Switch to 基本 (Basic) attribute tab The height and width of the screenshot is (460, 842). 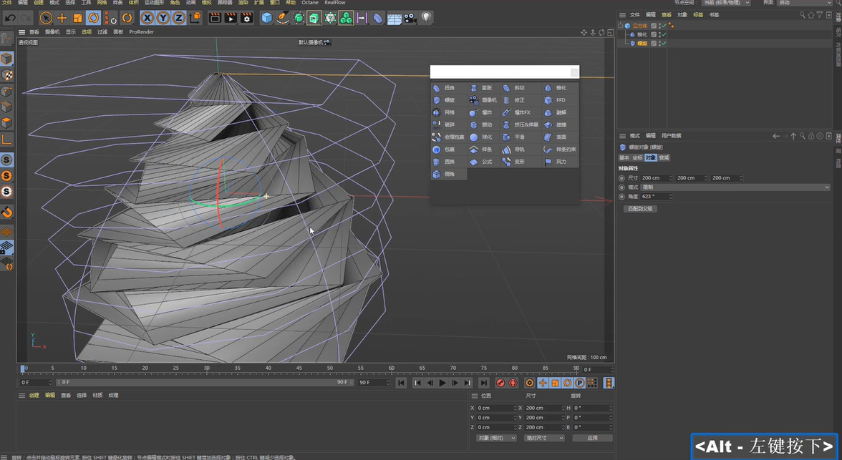624,158
